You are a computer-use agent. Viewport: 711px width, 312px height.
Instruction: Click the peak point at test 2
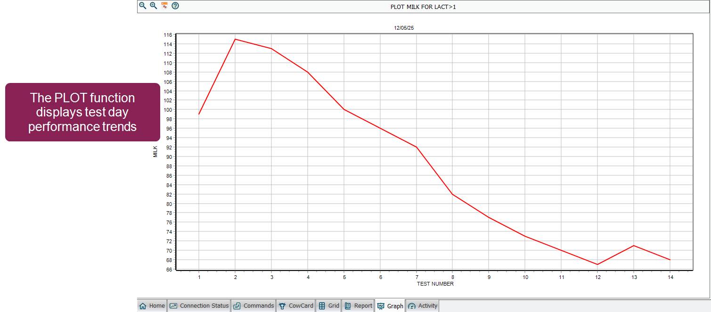(235, 39)
